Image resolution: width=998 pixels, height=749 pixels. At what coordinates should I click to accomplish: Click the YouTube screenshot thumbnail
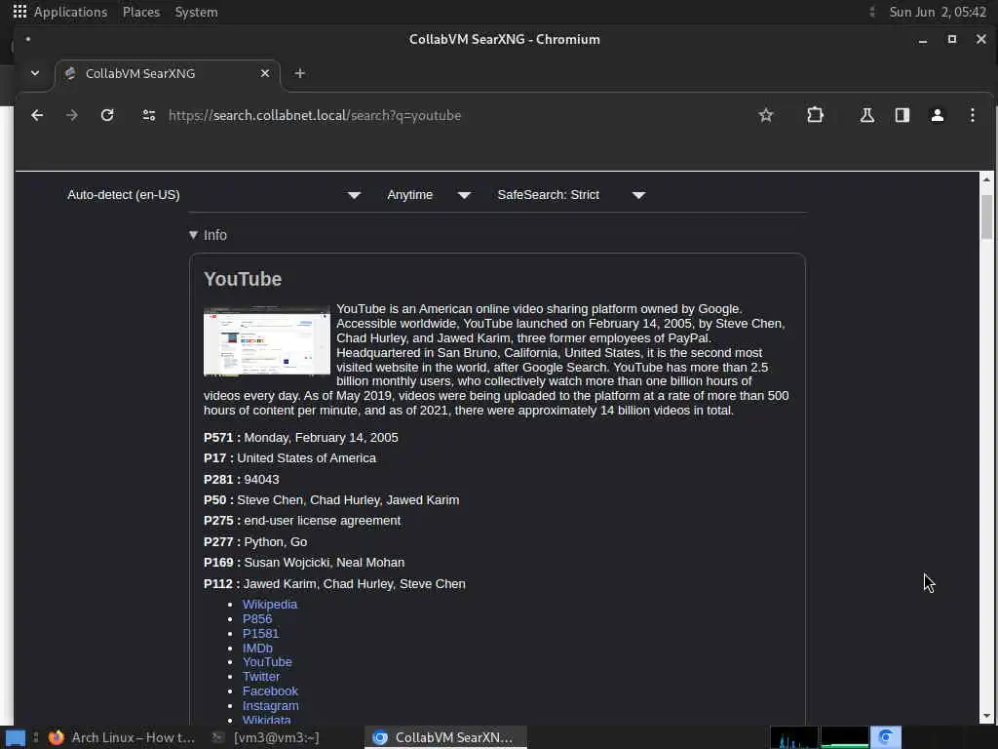(267, 341)
